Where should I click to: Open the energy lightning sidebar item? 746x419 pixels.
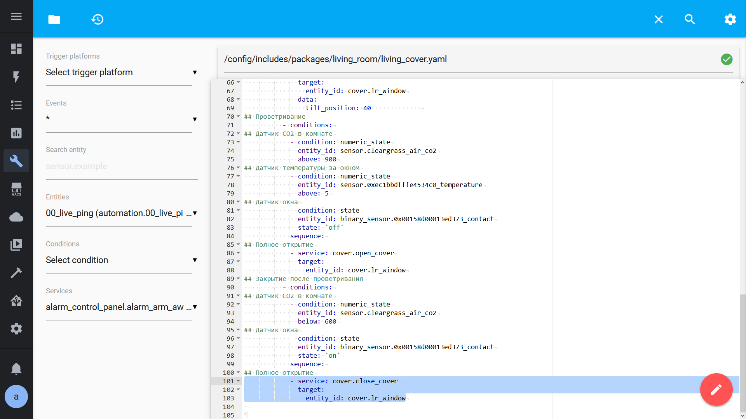tap(16, 77)
